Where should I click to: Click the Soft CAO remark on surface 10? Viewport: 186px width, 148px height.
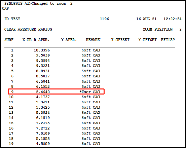click(x=91, y=97)
